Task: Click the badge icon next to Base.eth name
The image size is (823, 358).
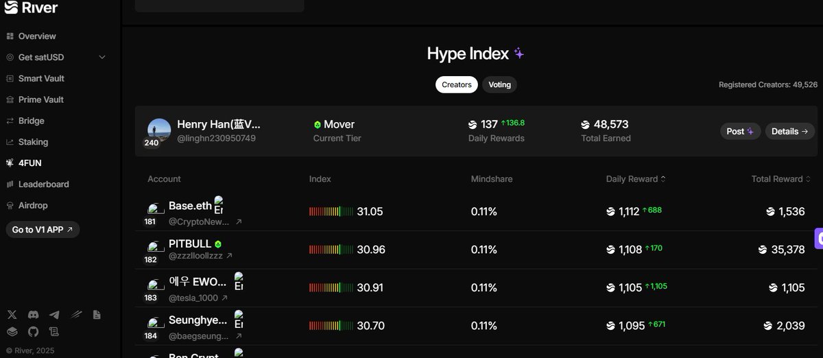Action: click(x=219, y=205)
